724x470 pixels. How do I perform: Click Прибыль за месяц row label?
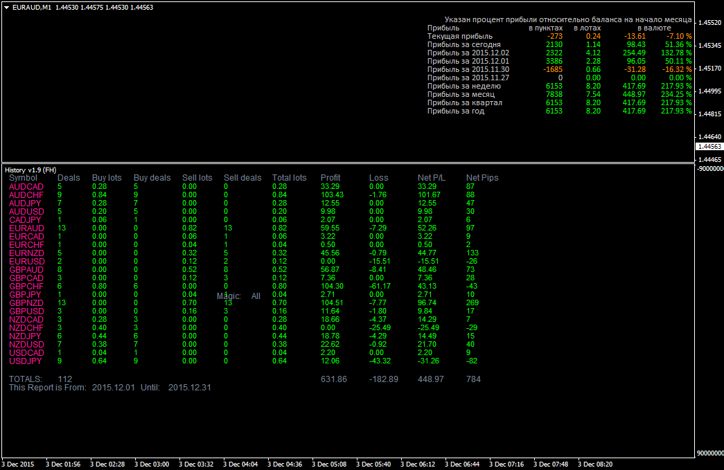461,95
